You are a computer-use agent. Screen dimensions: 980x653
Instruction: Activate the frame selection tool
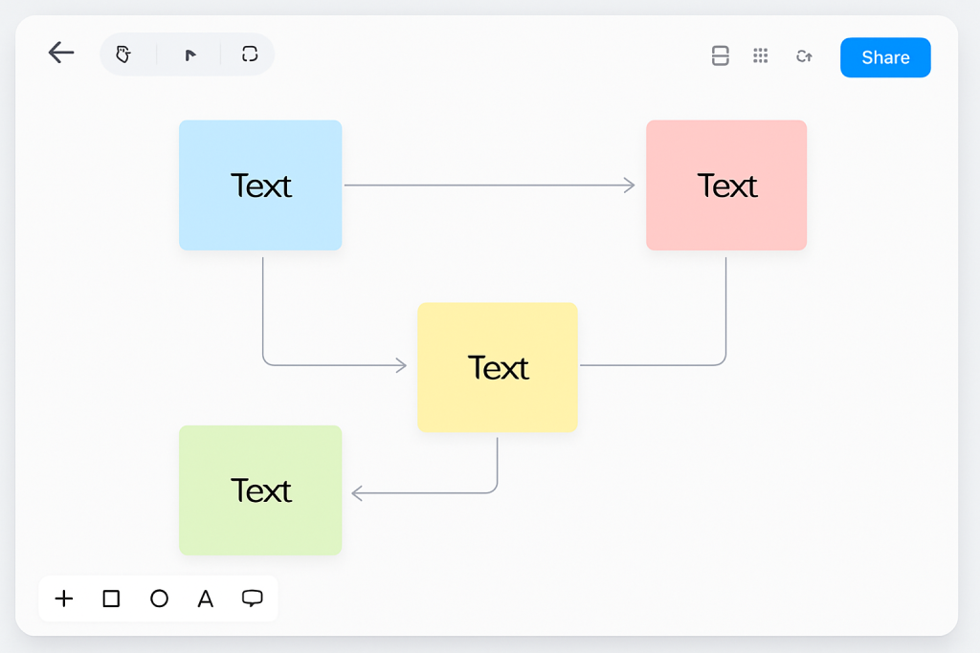[x=250, y=54]
